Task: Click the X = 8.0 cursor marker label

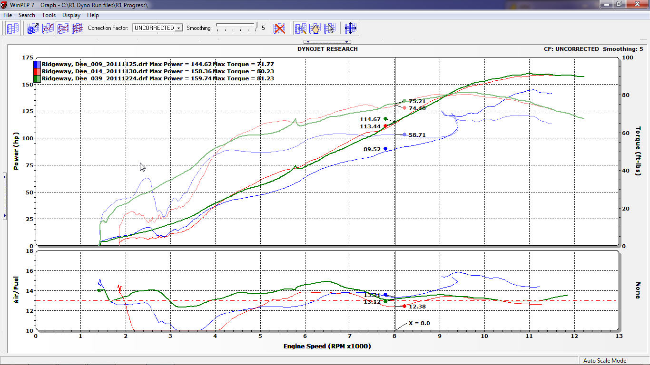Action: click(x=419, y=323)
